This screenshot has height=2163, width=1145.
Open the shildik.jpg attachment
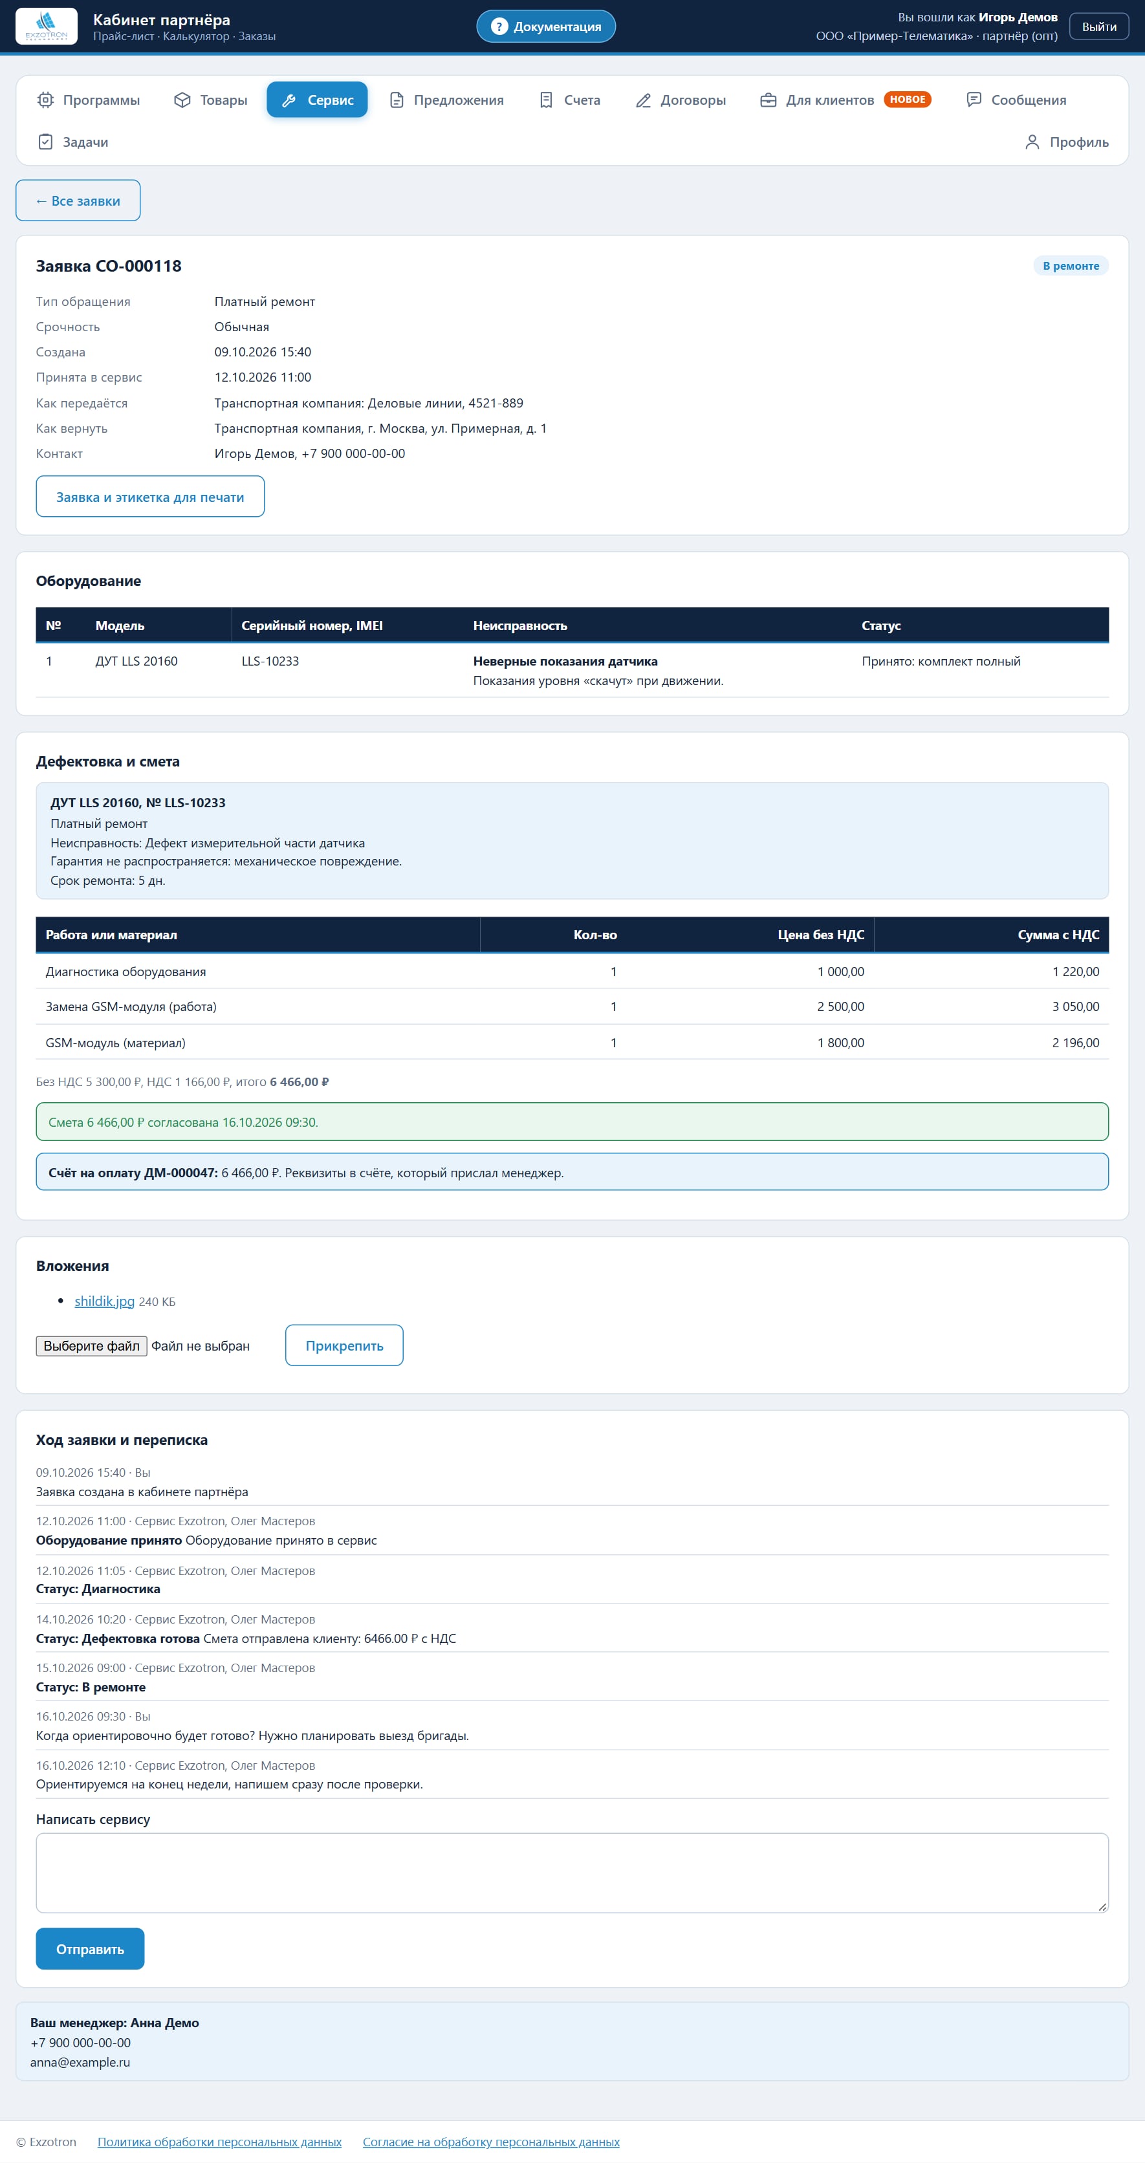(104, 1301)
